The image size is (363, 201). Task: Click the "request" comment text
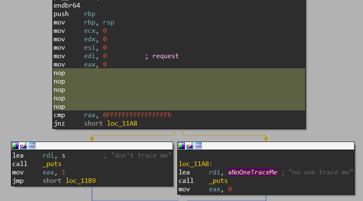pos(165,56)
